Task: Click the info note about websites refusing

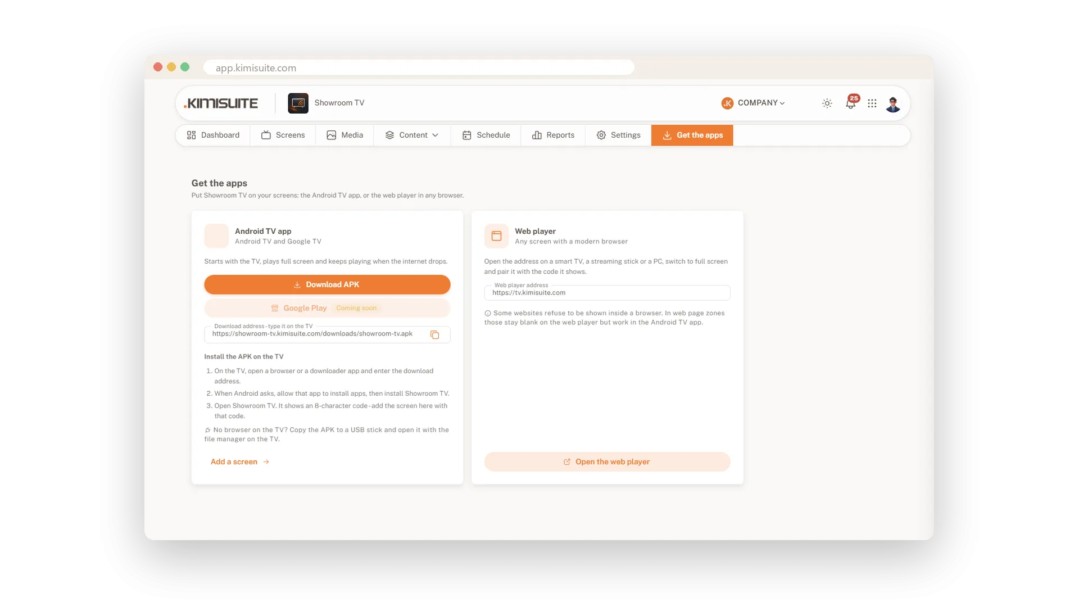Action: 605,318
